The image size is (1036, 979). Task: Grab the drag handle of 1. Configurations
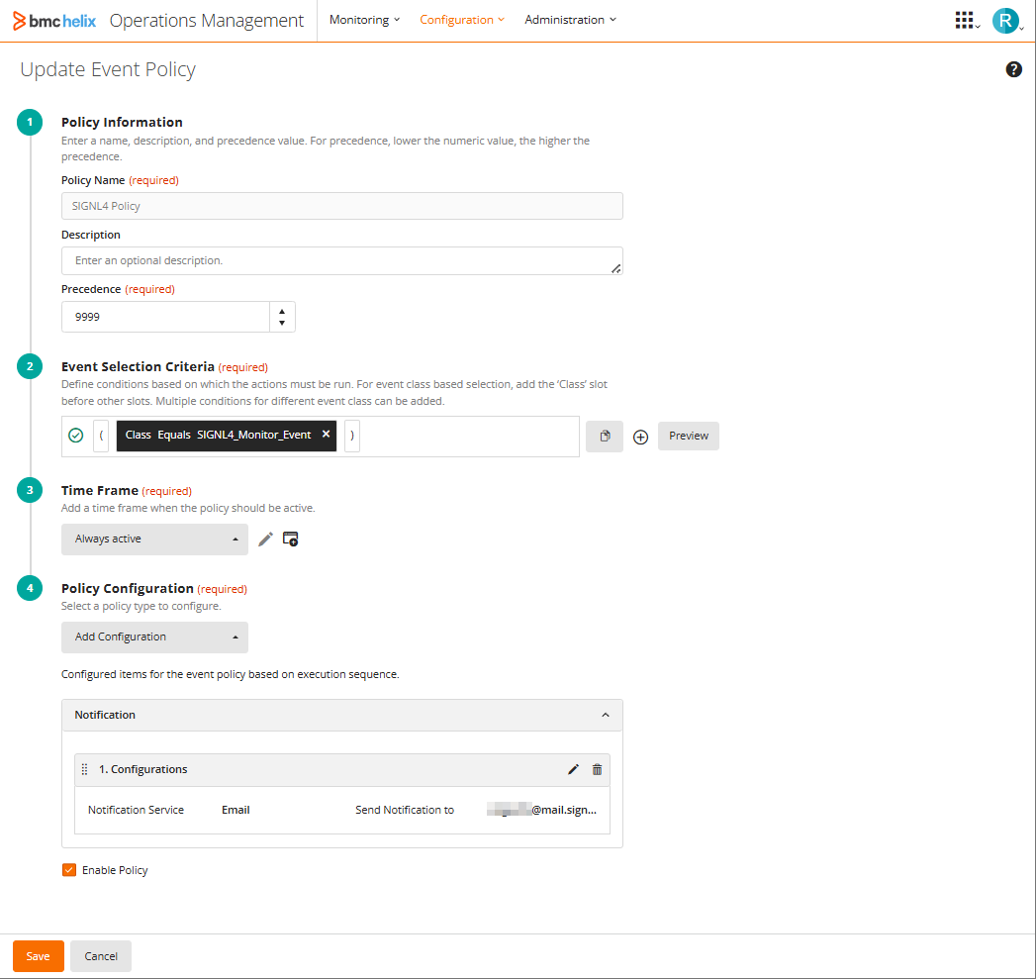84,769
